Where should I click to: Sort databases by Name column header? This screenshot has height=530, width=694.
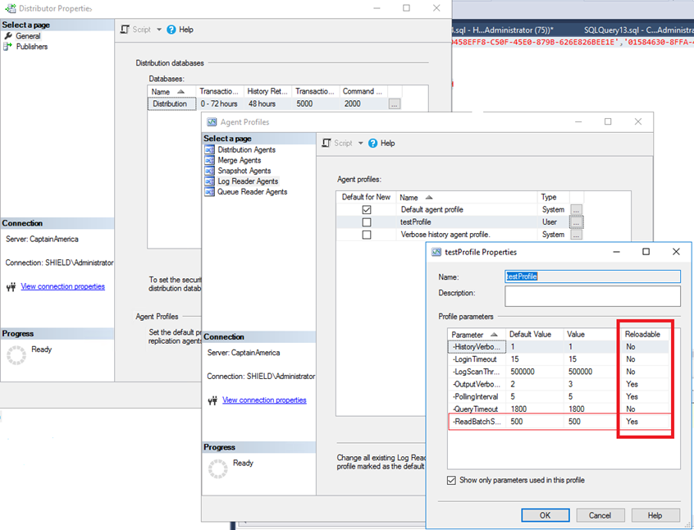[x=171, y=91]
